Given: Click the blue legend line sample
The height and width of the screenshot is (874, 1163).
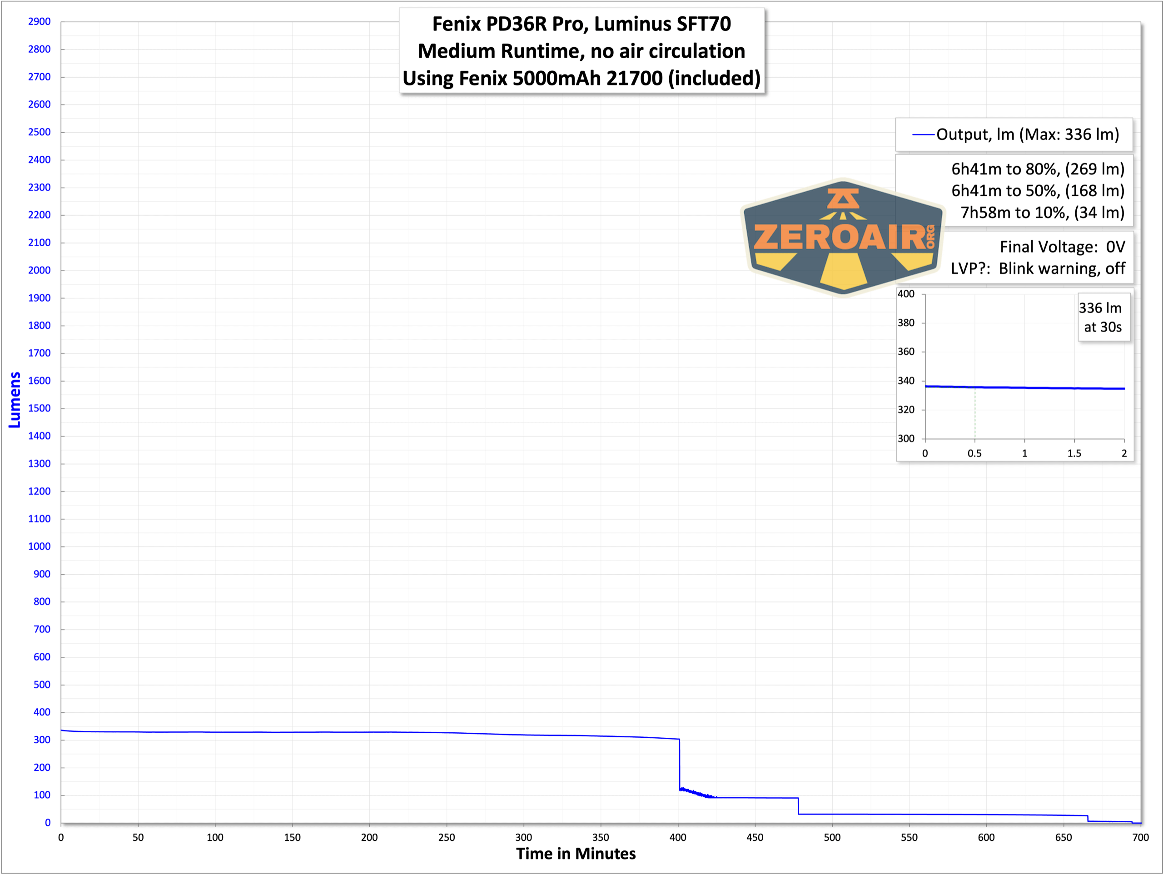Looking at the screenshot, I should click(923, 135).
